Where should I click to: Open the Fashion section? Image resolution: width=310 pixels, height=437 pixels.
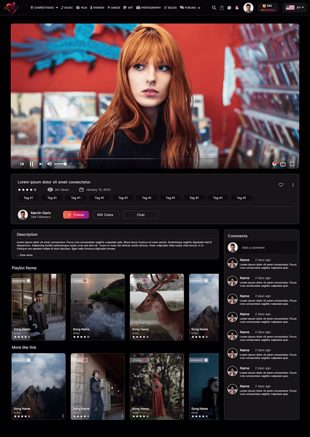click(97, 8)
